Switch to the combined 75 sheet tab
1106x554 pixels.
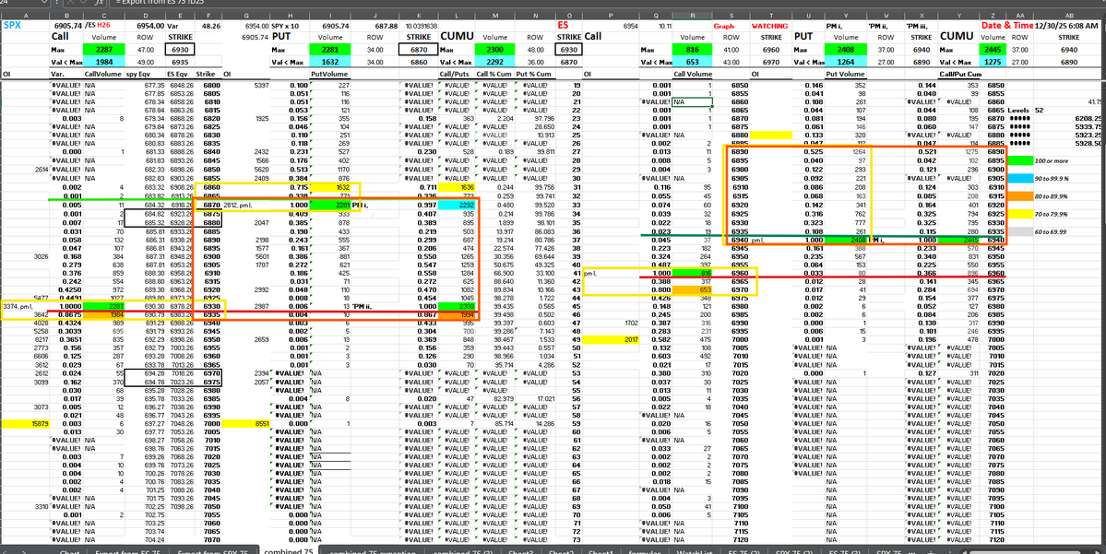point(289,551)
